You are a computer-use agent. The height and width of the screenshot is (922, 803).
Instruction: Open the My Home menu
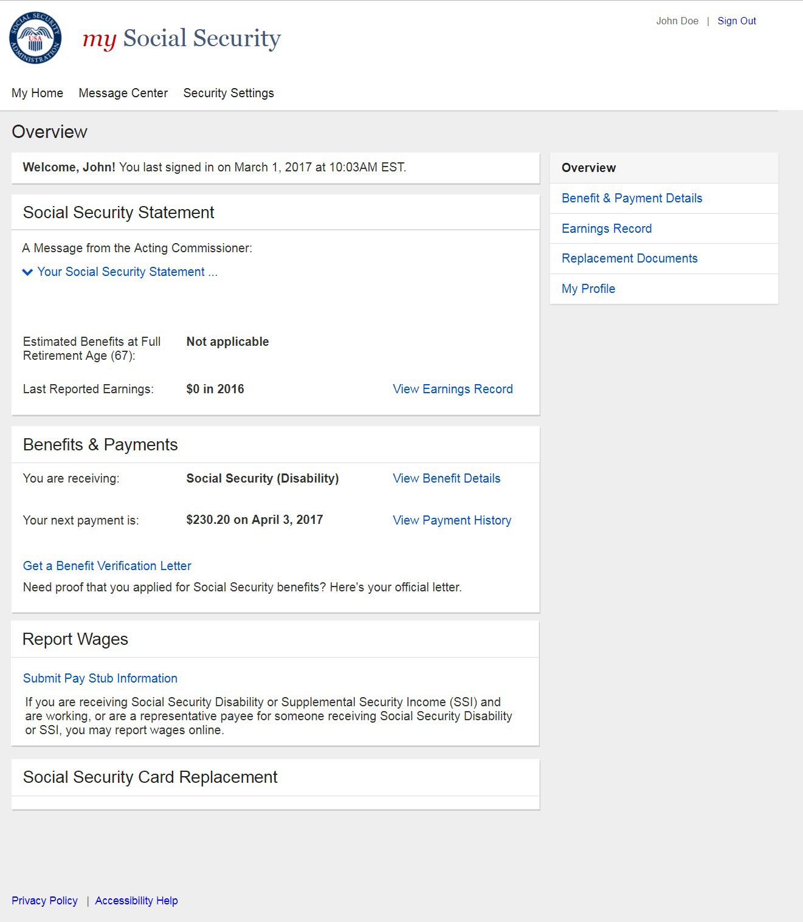37,93
